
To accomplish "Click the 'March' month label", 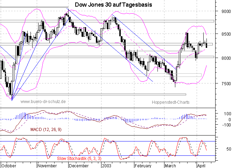I will (170, 166).
